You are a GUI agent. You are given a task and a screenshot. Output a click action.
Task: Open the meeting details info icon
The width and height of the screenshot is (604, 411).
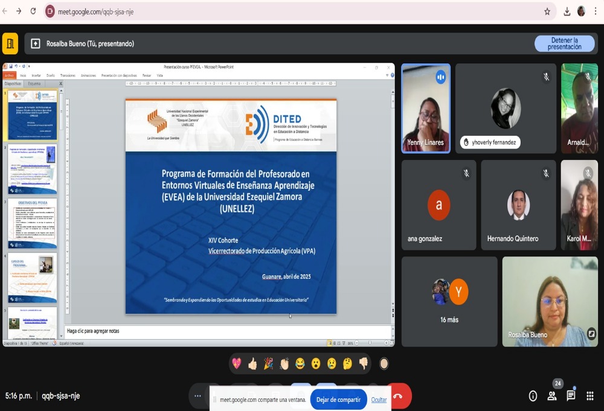pos(533,396)
